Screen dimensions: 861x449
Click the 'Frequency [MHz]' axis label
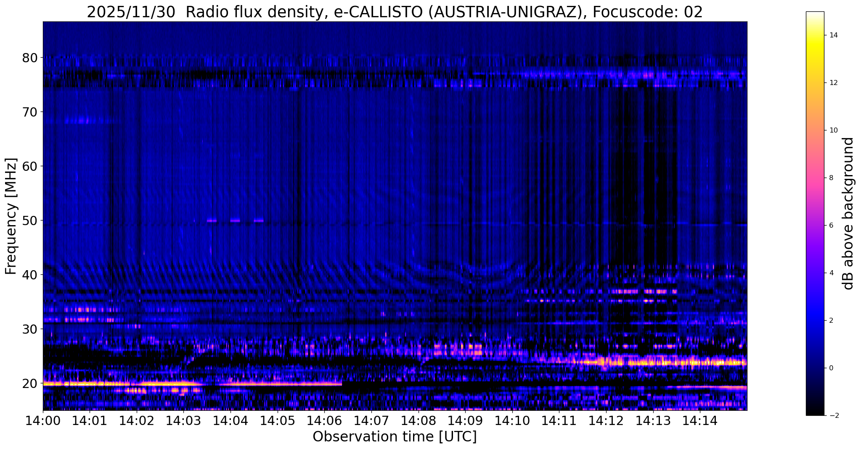pos(11,216)
